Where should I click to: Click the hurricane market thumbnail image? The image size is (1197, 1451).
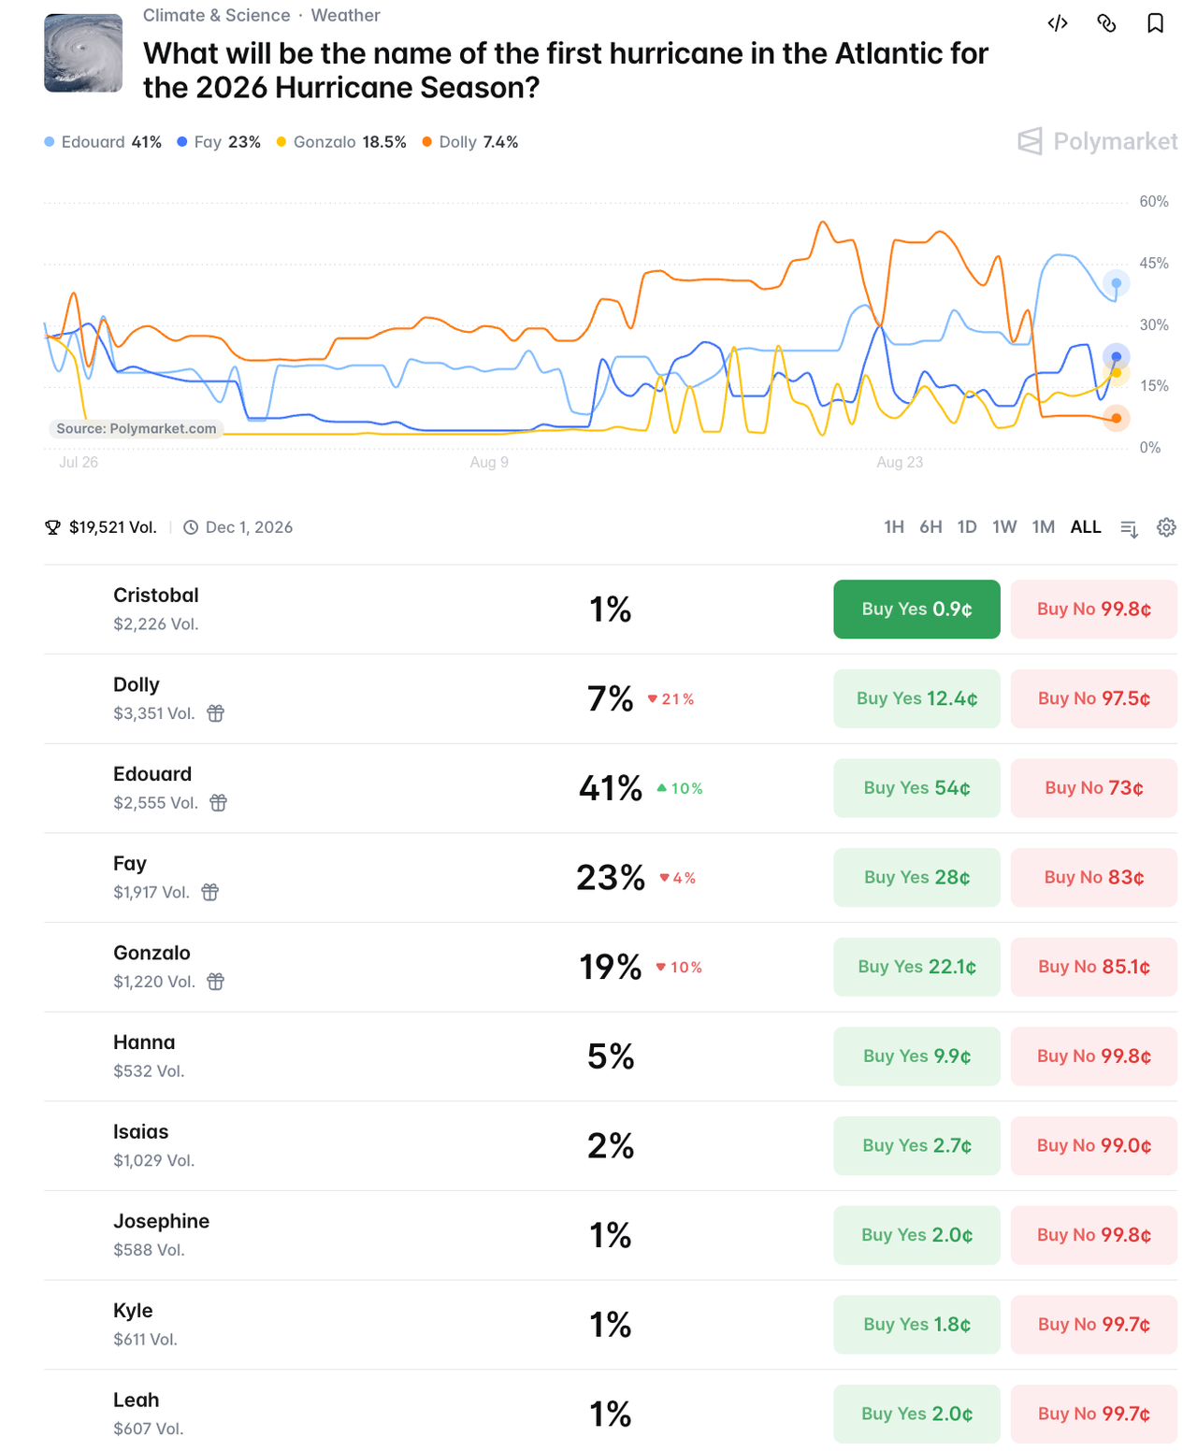(x=83, y=52)
